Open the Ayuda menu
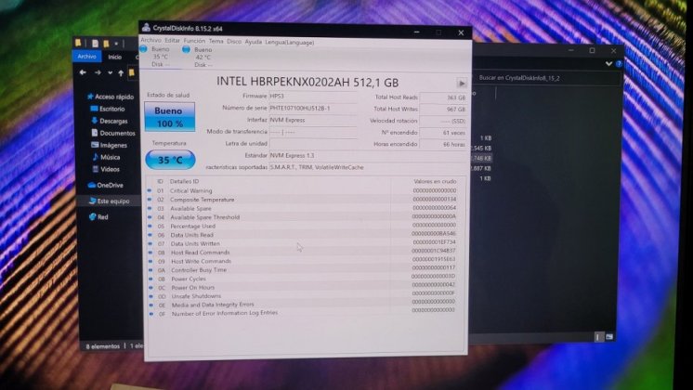693x390 pixels. pos(254,42)
